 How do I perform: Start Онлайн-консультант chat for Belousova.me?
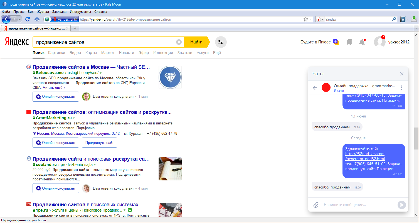tap(56, 97)
